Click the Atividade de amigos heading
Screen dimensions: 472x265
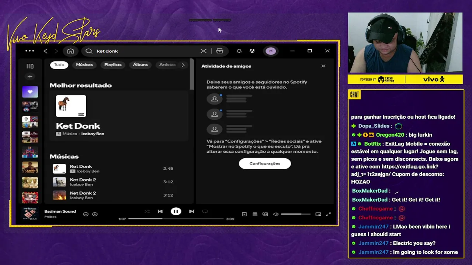[x=226, y=66]
